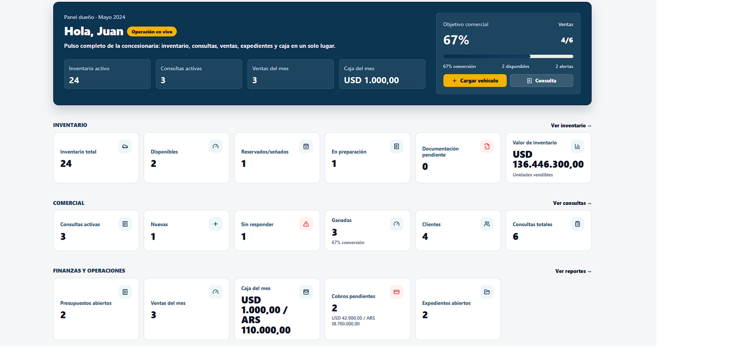Click the document icon on Presupuestos abiertos card

(125, 292)
